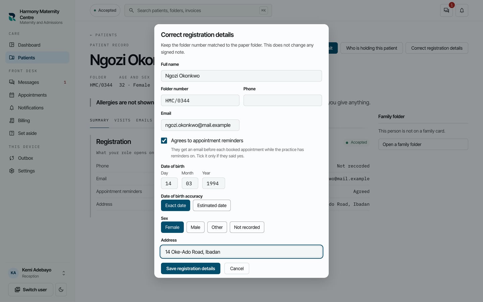Click the Email field

(x=200, y=125)
